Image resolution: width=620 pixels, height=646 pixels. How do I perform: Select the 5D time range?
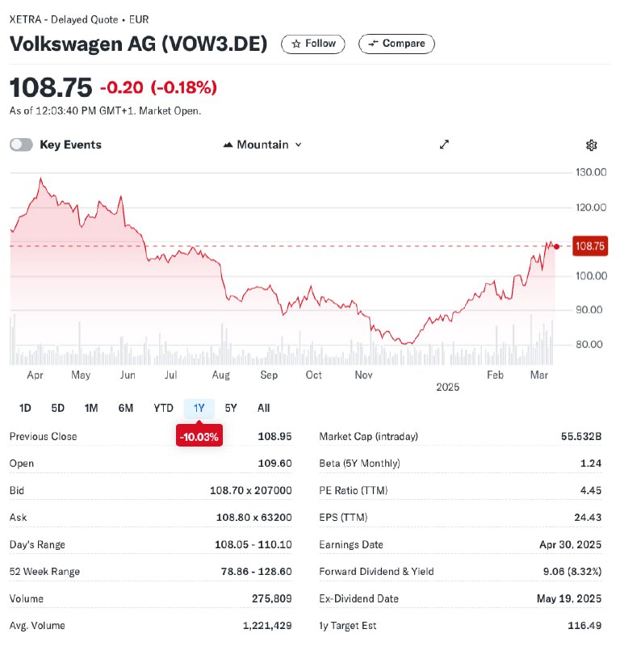pyautogui.click(x=57, y=408)
